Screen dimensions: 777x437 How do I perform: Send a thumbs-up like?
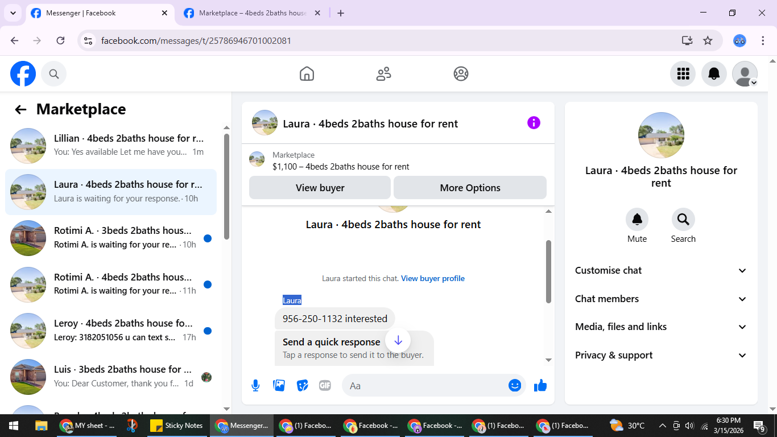click(x=540, y=386)
